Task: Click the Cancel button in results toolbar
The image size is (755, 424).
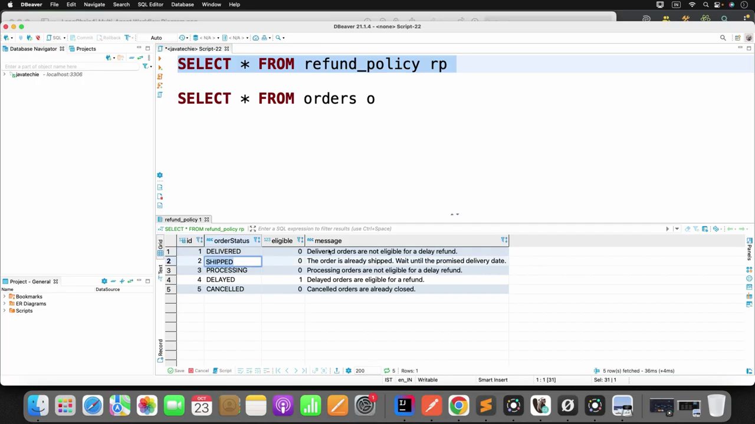Action: pyautogui.click(x=198, y=371)
